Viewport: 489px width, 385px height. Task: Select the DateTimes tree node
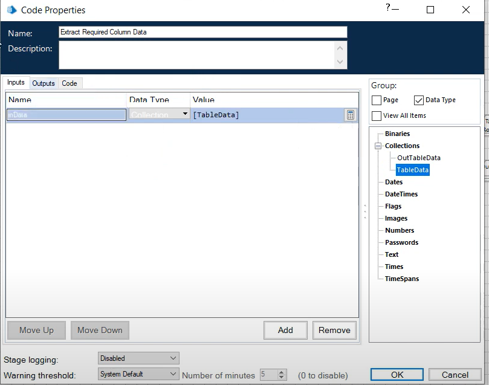click(x=401, y=194)
